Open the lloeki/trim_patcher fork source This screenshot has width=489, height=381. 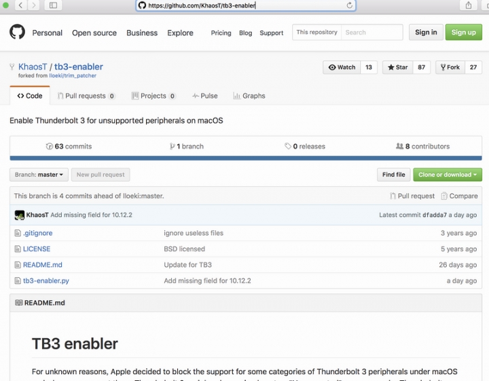pyautogui.click(x=73, y=75)
